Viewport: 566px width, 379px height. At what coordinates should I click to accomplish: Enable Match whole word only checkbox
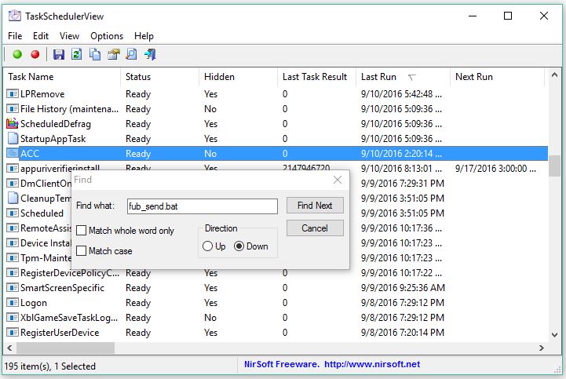pyautogui.click(x=82, y=231)
